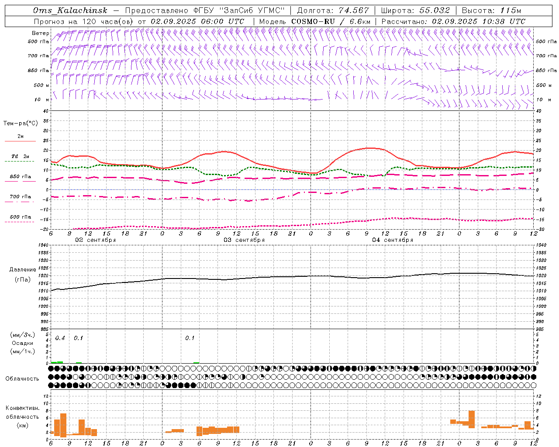
Task: Click the 0.4 precipitation amount value
Action: pos(60,338)
